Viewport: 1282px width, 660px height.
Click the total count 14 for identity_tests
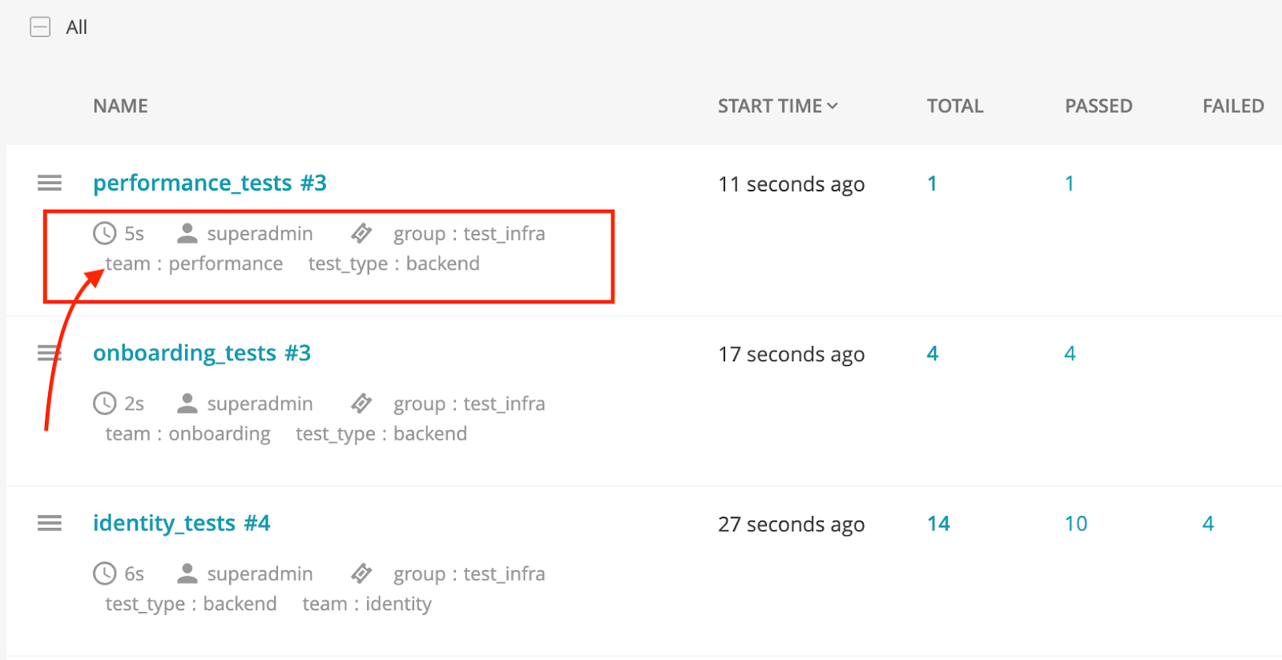[938, 523]
